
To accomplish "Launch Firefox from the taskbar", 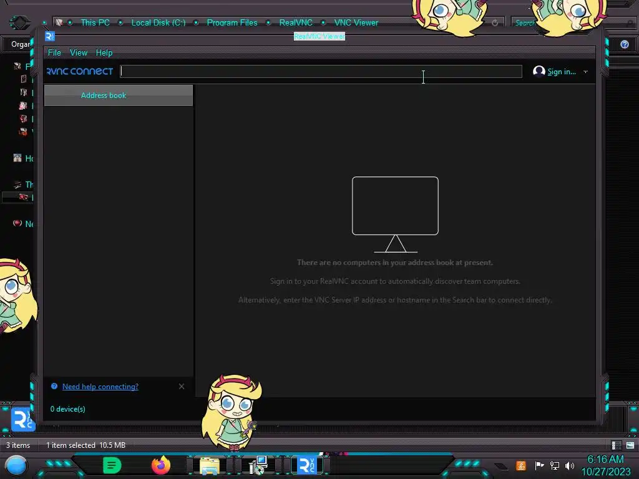I will pos(161,465).
